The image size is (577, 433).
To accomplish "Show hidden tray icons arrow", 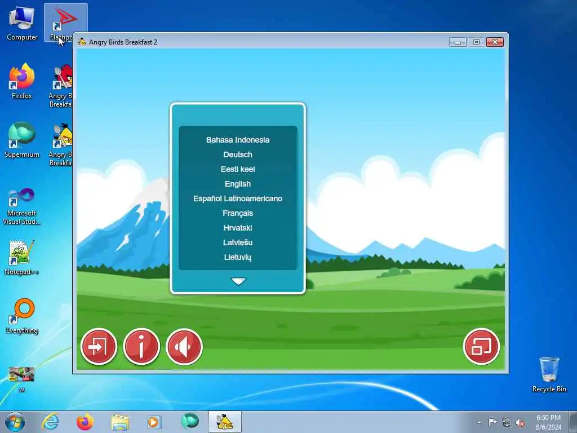I will click(479, 422).
